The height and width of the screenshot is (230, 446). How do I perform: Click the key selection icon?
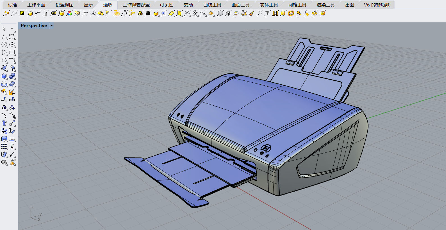tap(299, 13)
